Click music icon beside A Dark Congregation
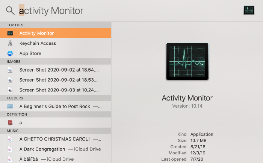 pos(10,149)
